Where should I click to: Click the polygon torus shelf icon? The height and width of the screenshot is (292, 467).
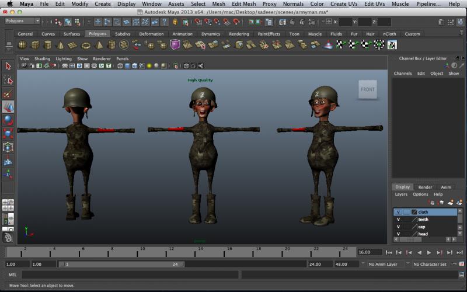coord(86,45)
